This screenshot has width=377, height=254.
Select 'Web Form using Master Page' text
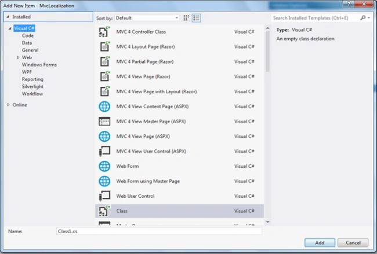[148, 181]
